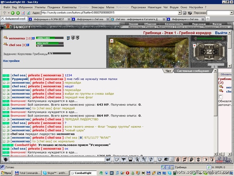Open the Эликсиры menu
Image resolution: width=234 pixels, height=176 pixels.
98,7
